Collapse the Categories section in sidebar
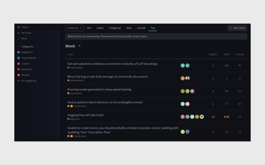265x165 pixels. coord(19,47)
